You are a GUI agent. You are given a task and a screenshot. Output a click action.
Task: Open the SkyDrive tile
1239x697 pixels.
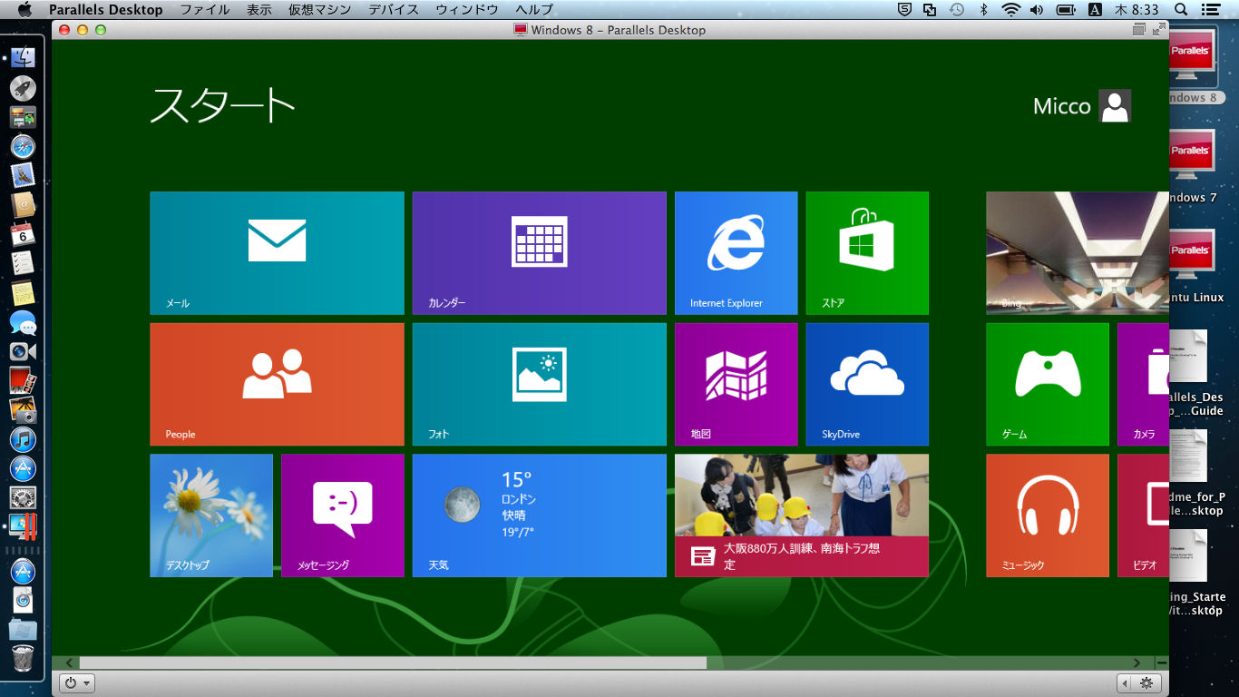(867, 384)
